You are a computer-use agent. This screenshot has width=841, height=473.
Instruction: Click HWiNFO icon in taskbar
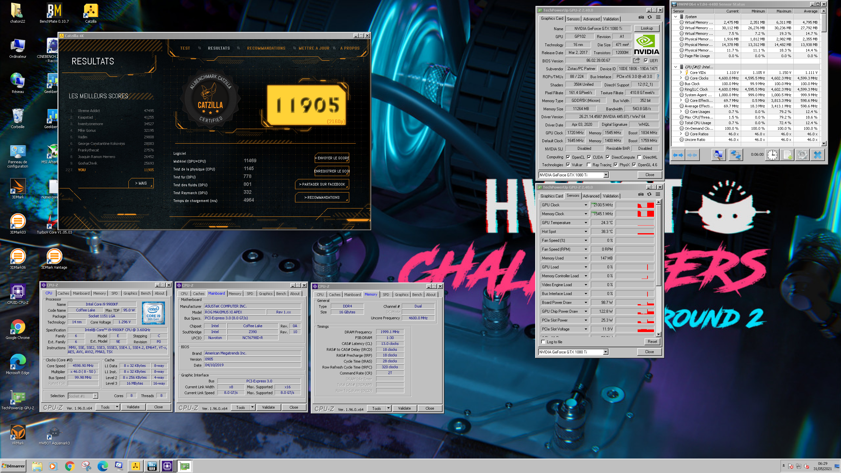[152, 466]
